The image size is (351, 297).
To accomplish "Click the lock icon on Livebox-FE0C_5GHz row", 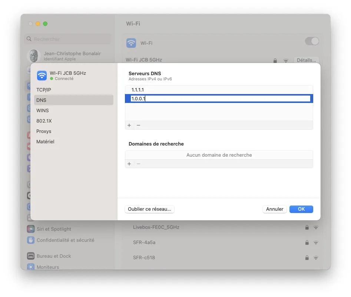I will [x=307, y=227].
